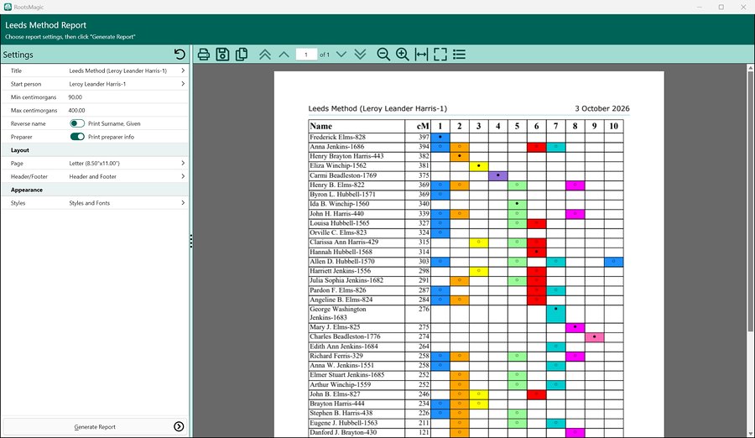Click the 397 cM value for Frederick Elms
Image resolution: width=755 pixels, height=438 pixels.
(x=424, y=138)
